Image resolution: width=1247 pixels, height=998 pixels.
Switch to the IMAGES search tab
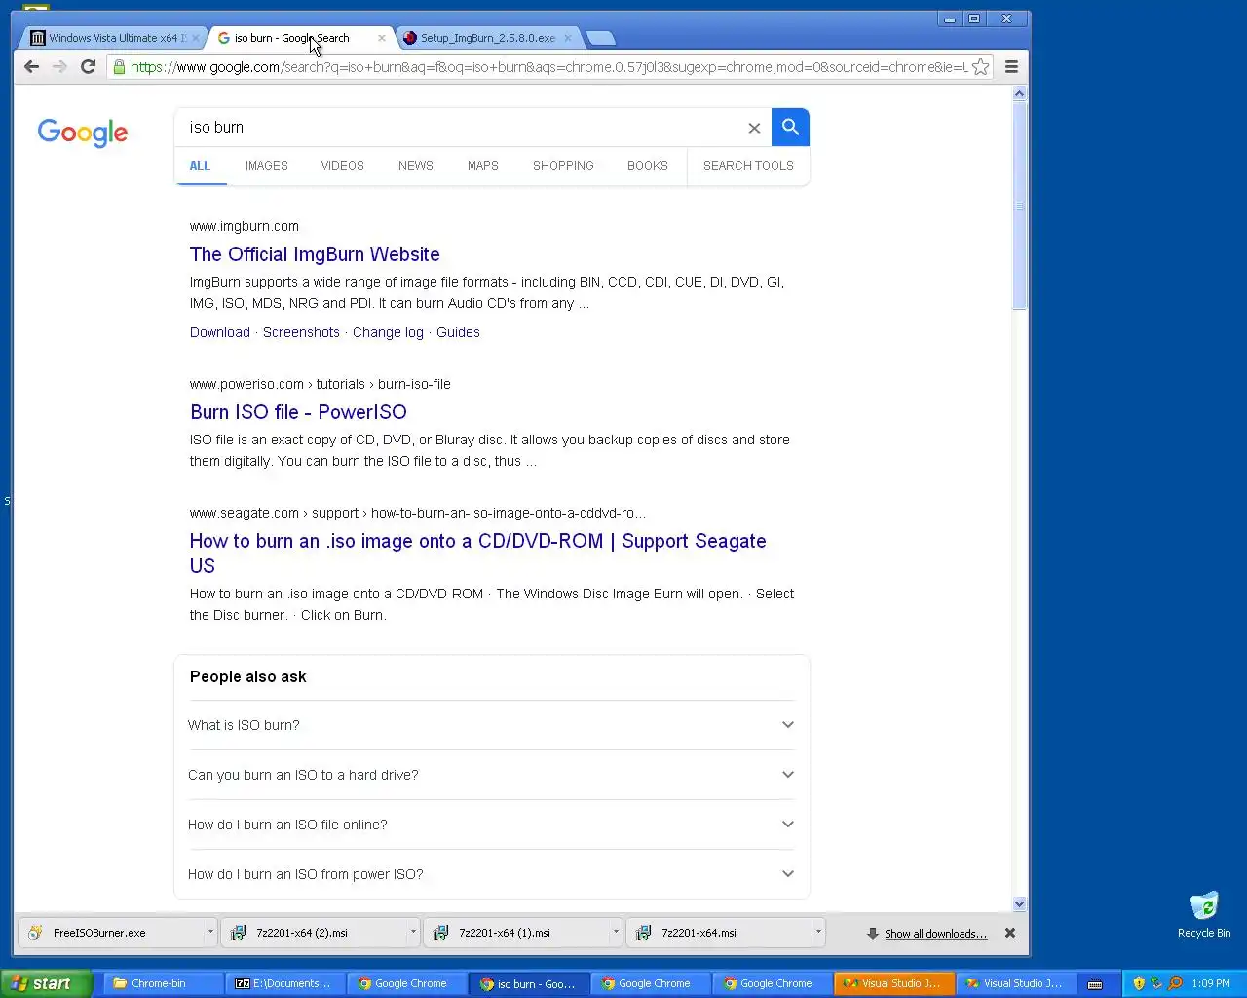pos(266,166)
